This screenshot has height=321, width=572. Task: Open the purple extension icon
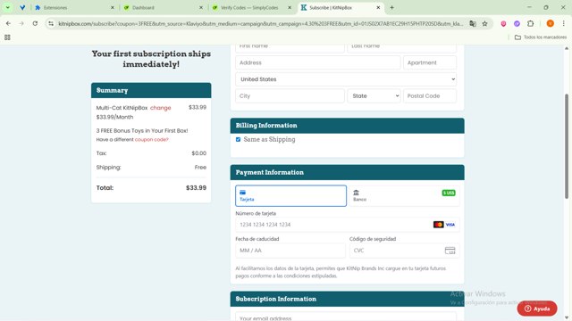coord(517,24)
